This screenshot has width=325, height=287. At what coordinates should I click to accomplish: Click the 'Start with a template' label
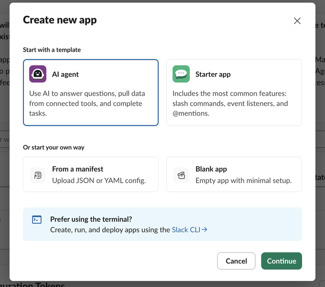pos(52,50)
